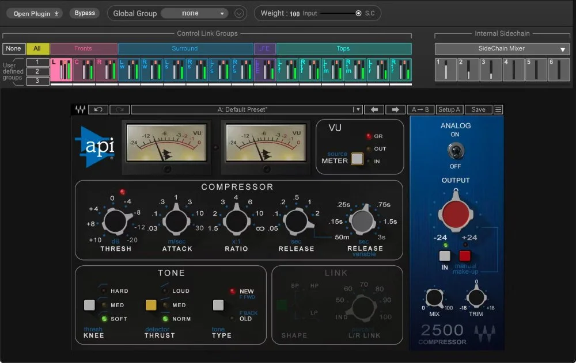
Task: Select the L front channel strip
Action: pyautogui.click(x=61, y=70)
